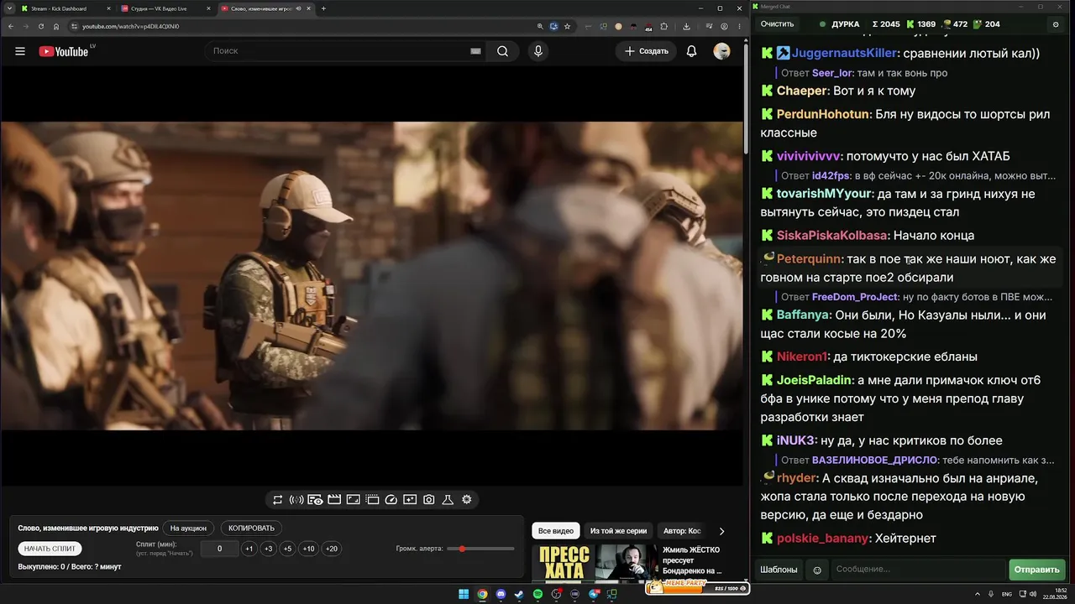1075x604 pixels.
Task: Toggle the add-screen icon in player toolbar
Action: tap(410, 500)
